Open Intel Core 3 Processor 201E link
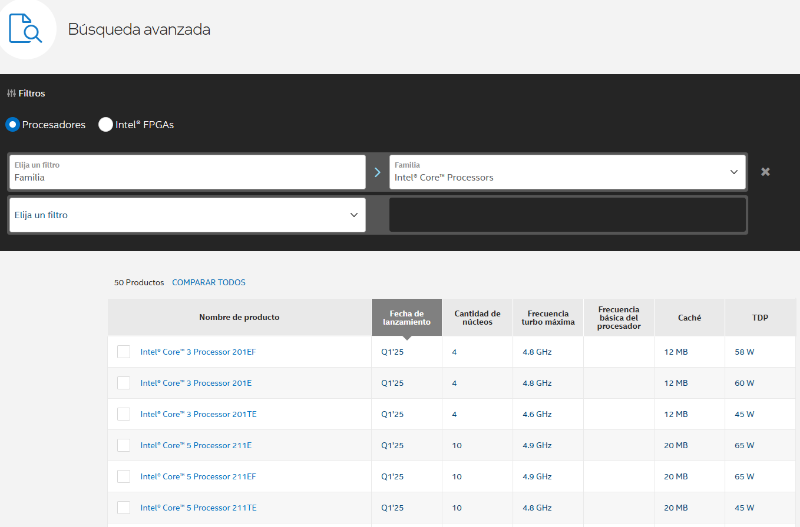Screen dimensions: 800x527 [196, 383]
